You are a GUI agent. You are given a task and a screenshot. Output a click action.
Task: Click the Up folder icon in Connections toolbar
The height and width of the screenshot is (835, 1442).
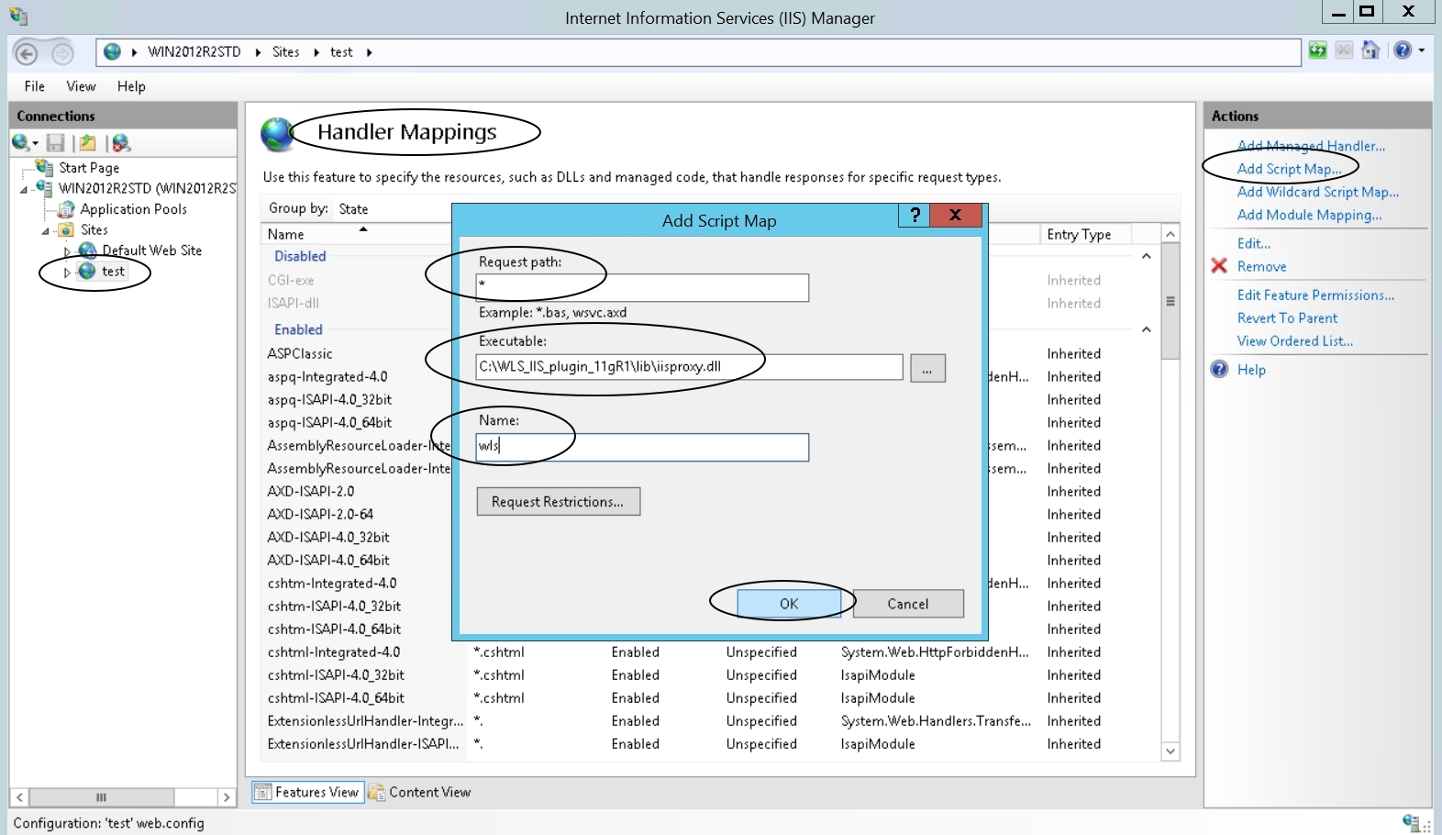87,143
